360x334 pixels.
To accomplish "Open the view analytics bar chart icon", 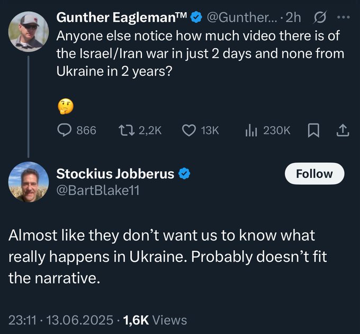I will point(250,130).
